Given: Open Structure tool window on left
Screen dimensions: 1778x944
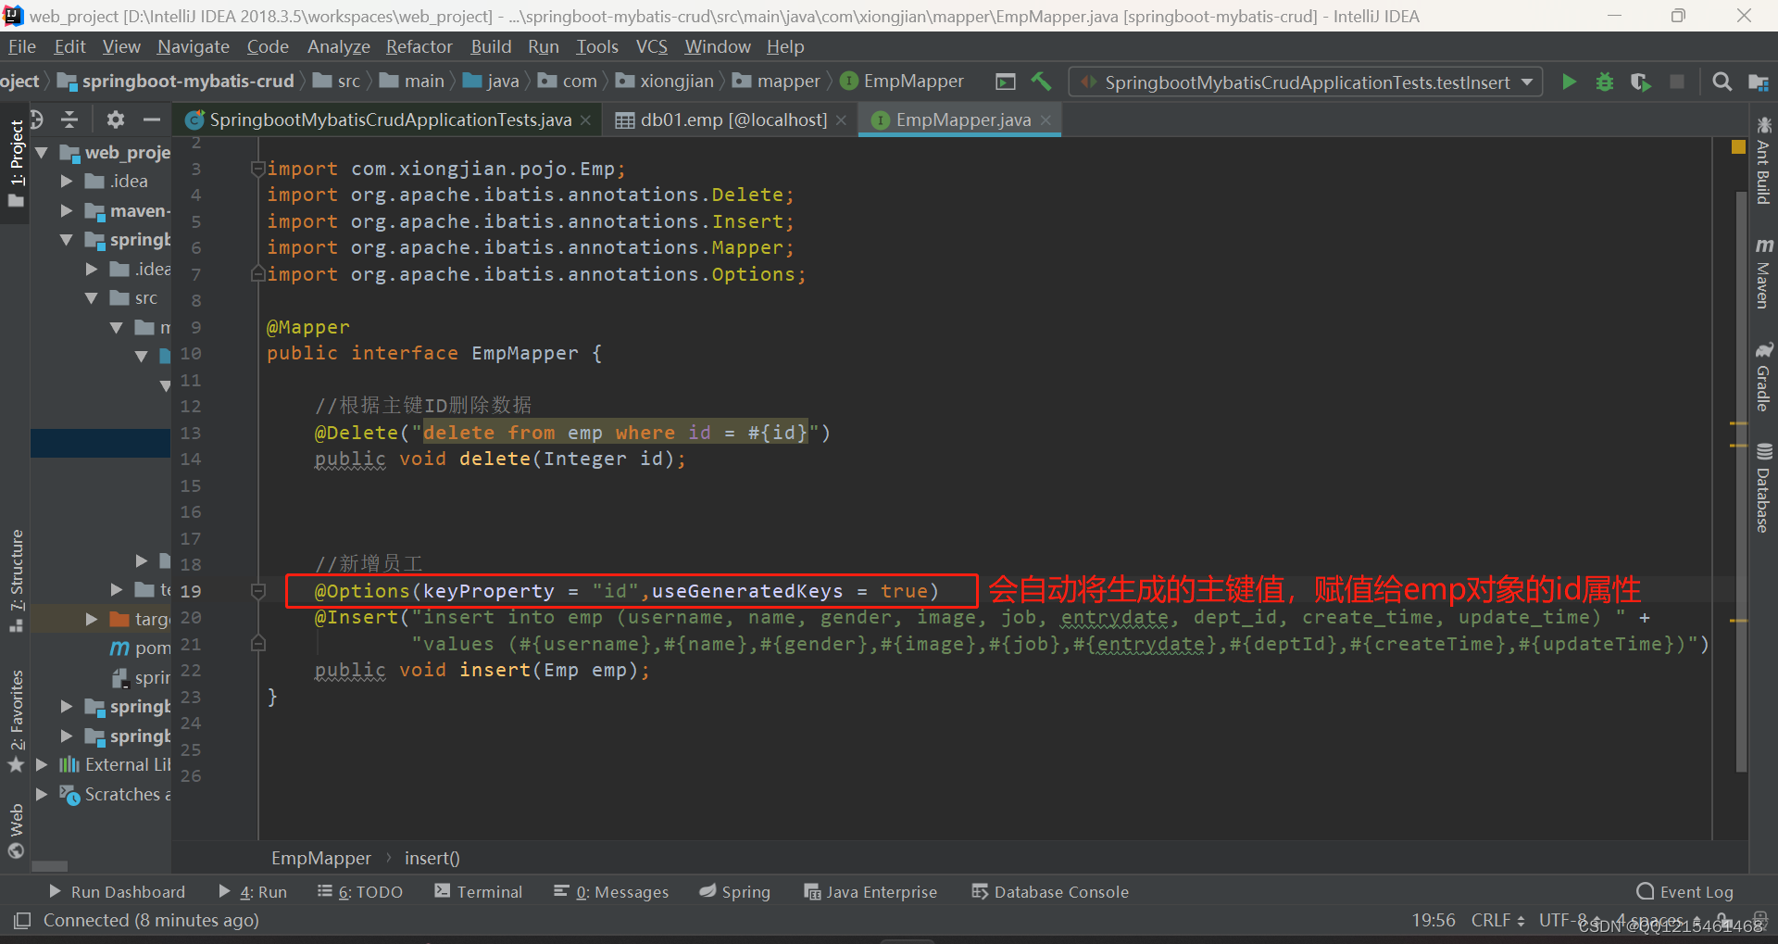Looking at the screenshot, I should pos(16,580).
